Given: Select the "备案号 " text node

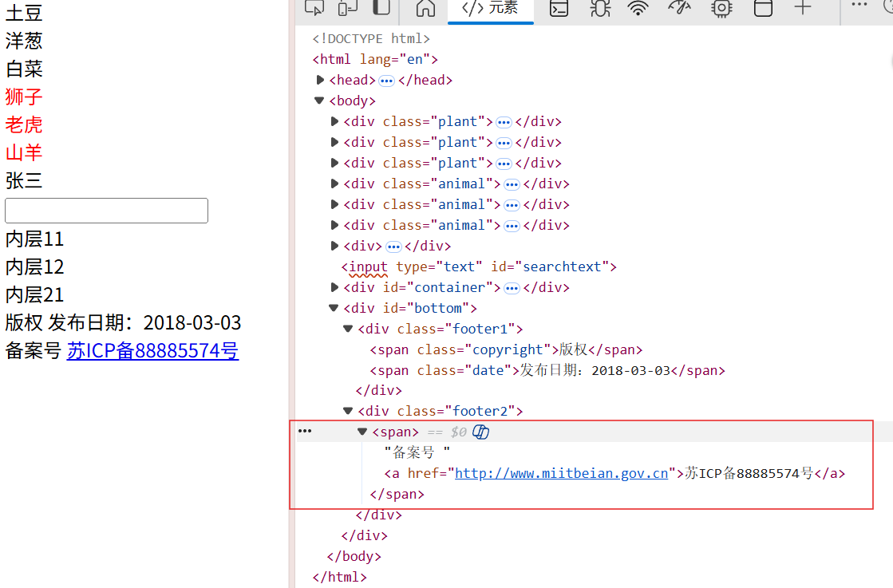Looking at the screenshot, I should 417,452.
